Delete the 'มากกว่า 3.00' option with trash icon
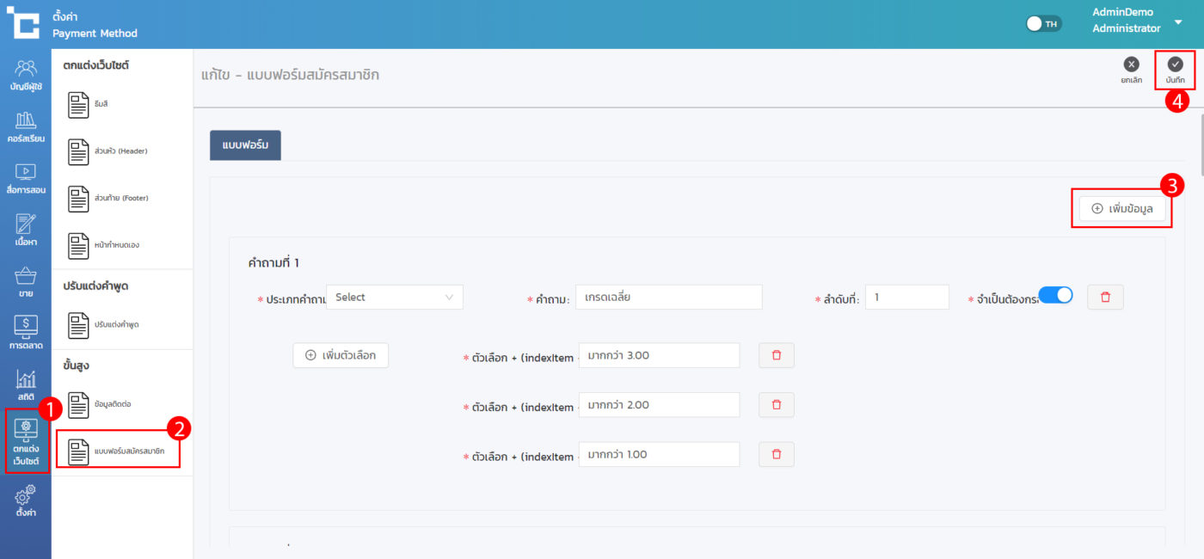Screen dimensions: 1204x559 click(x=776, y=355)
